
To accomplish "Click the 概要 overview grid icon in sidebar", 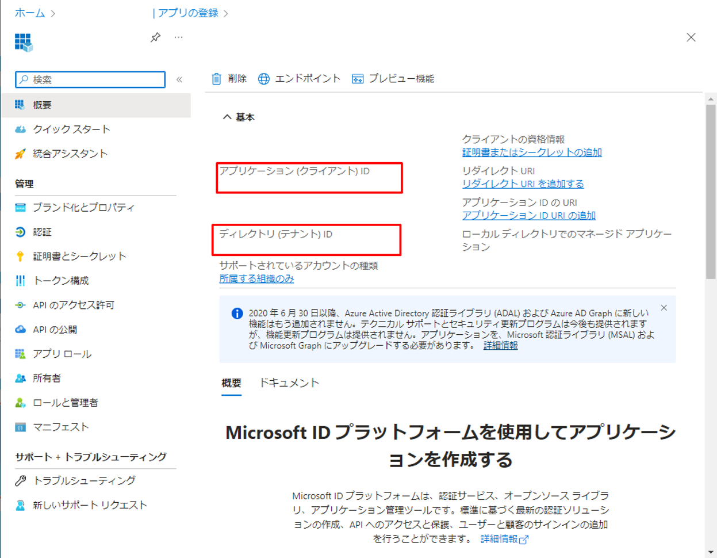I will pos(20,105).
